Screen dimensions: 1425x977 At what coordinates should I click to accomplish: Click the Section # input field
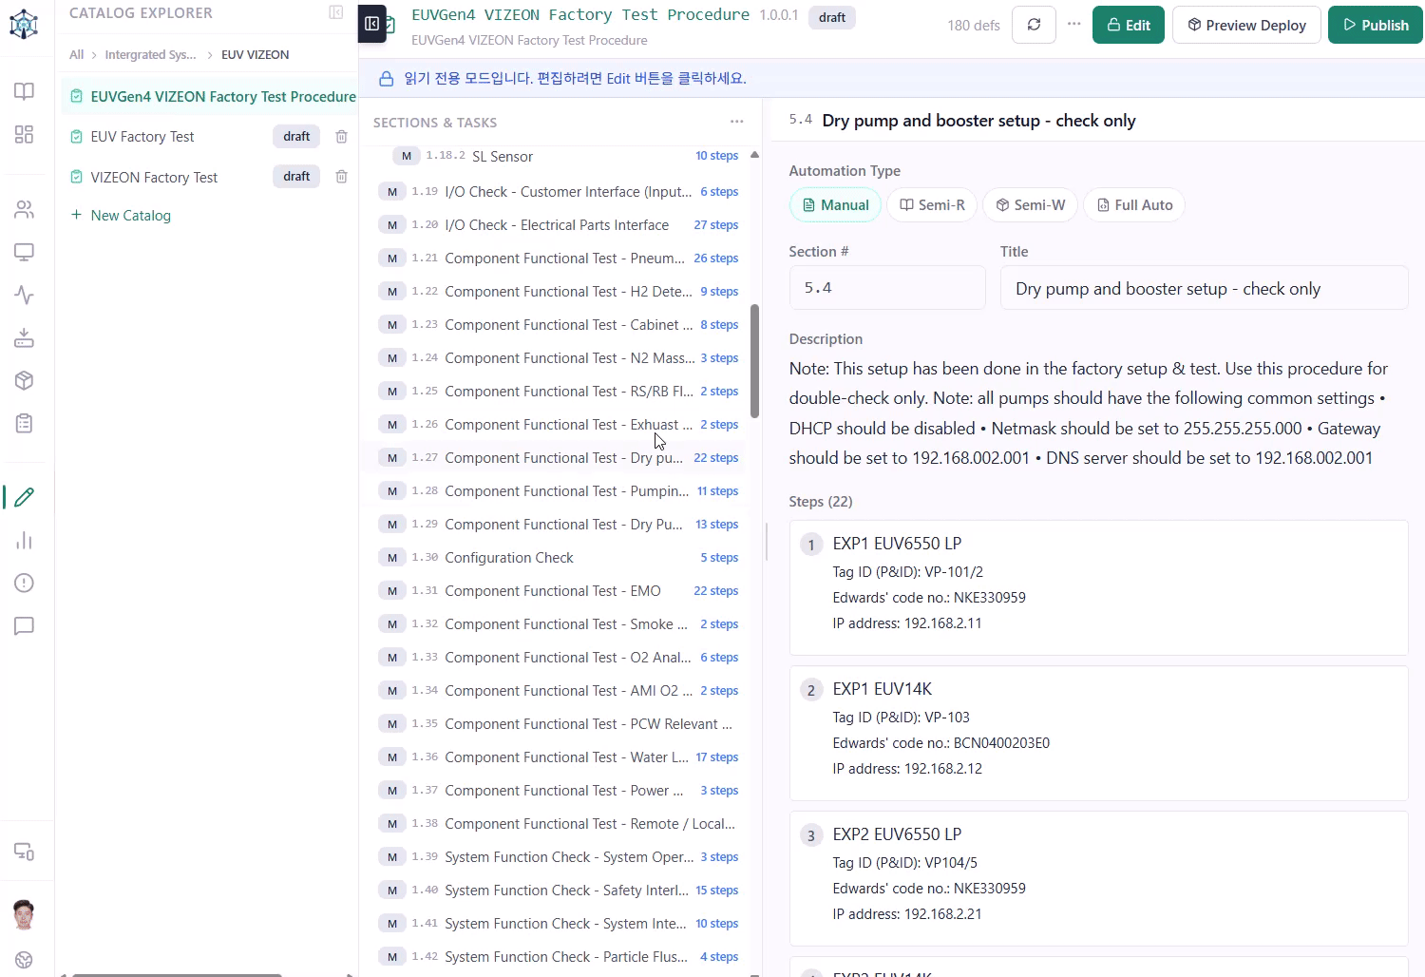click(x=887, y=288)
